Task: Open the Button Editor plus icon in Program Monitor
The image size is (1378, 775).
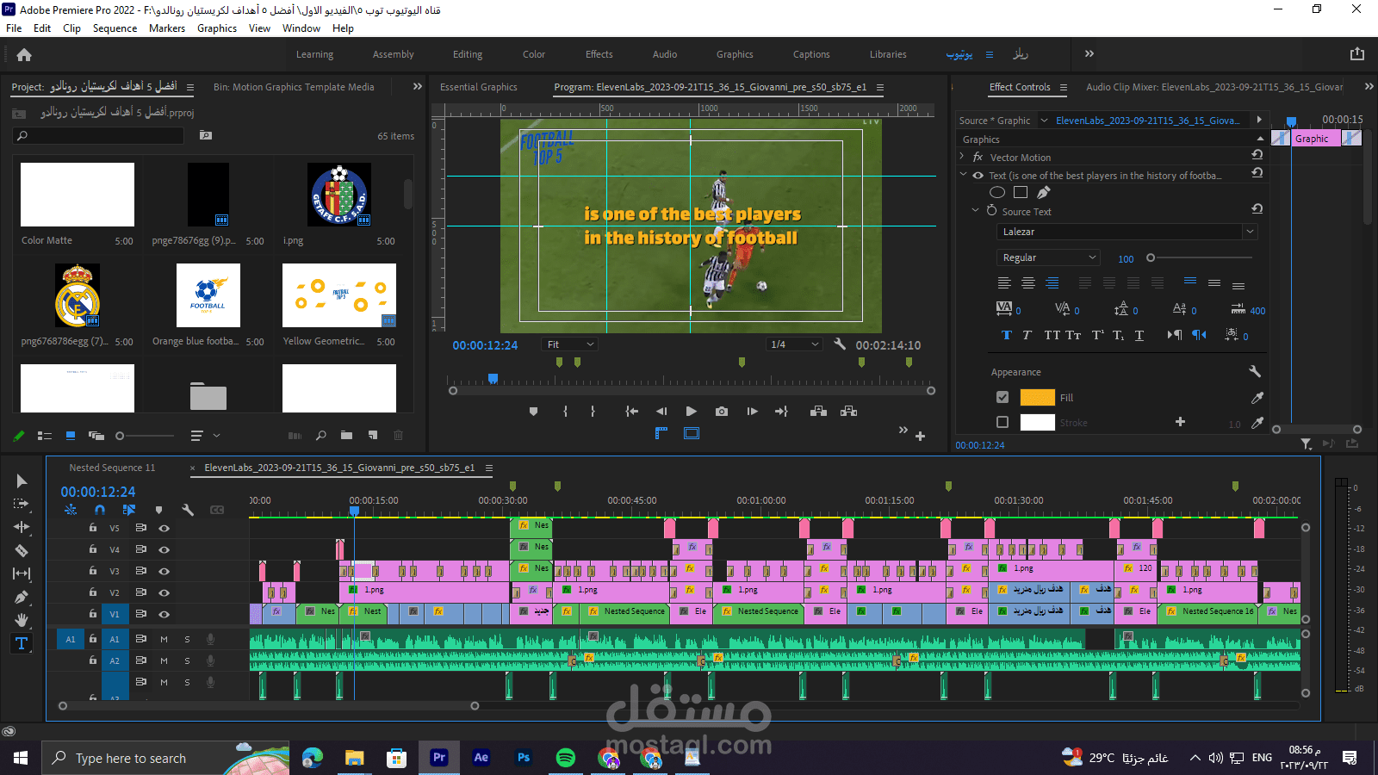Action: [x=920, y=437]
